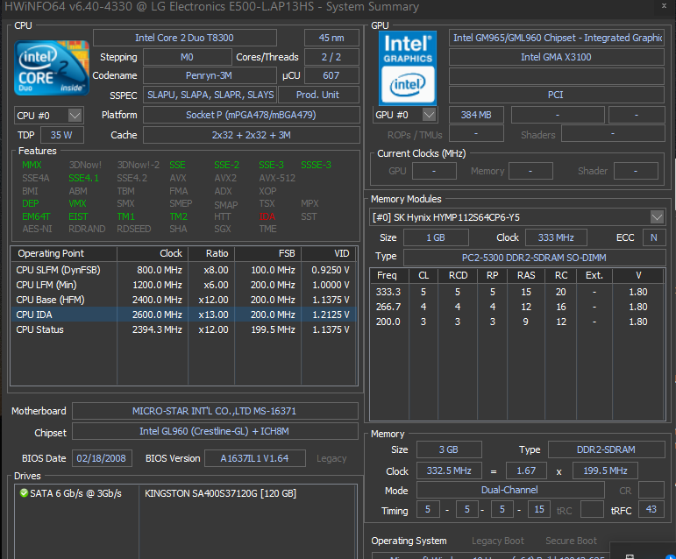
Task: Select the CPU IDA operating point row
Action: 184,315
